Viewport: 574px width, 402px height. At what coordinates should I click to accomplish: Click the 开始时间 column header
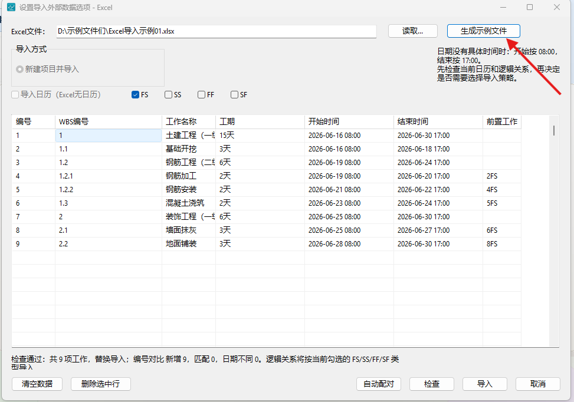coord(349,122)
